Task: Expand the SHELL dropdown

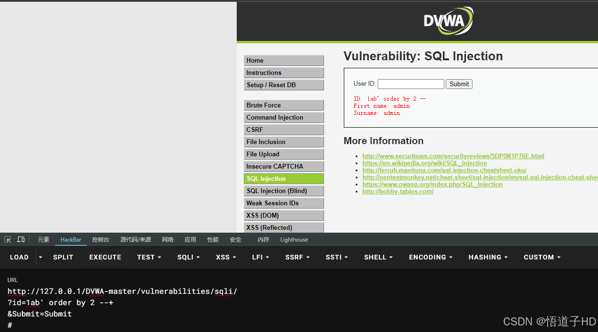Action: pyautogui.click(x=378, y=257)
